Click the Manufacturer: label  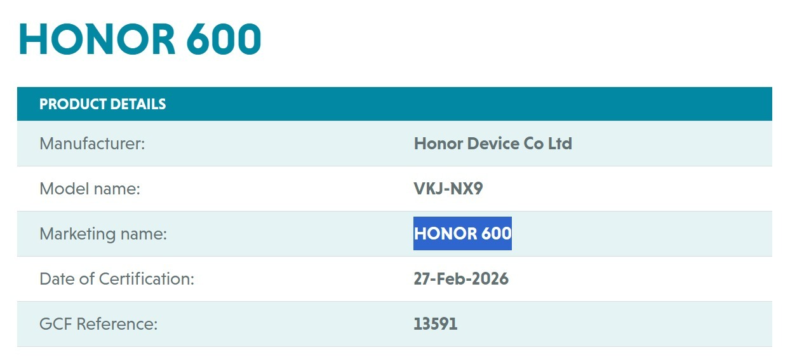(x=92, y=144)
